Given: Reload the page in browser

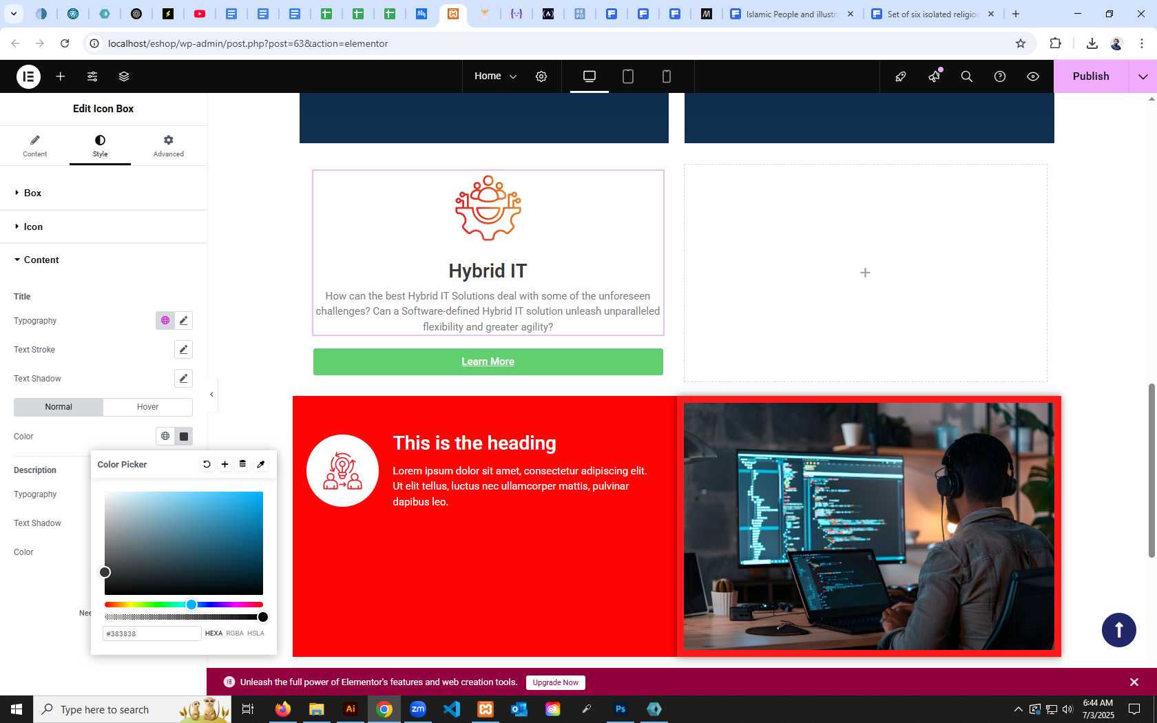Looking at the screenshot, I should click(65, 43).
